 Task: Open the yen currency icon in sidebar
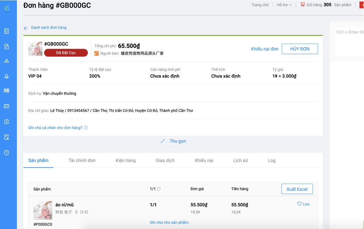pos(6,122)
